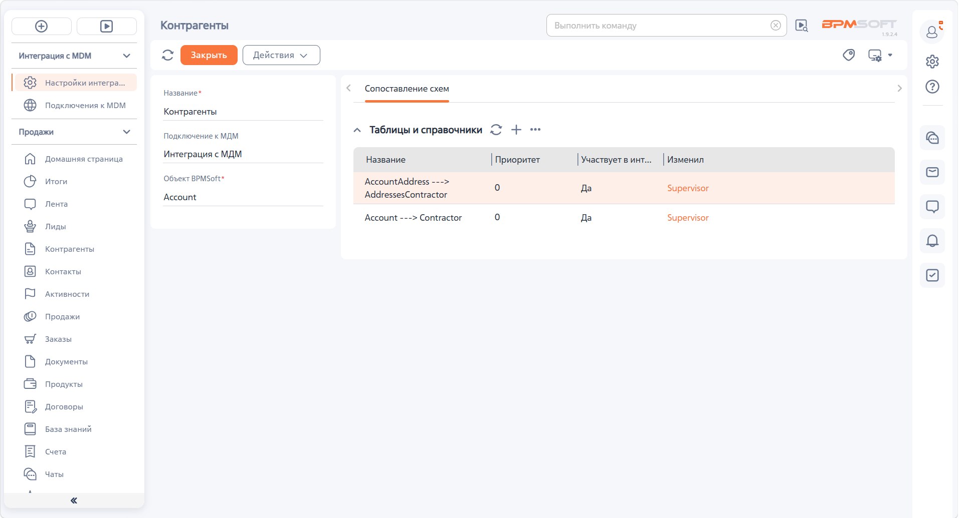Open Supervisor link in Account ---> Contractor row
This screenshot has height=518, width=959.
pyautogui.click(x=688, y=218)
